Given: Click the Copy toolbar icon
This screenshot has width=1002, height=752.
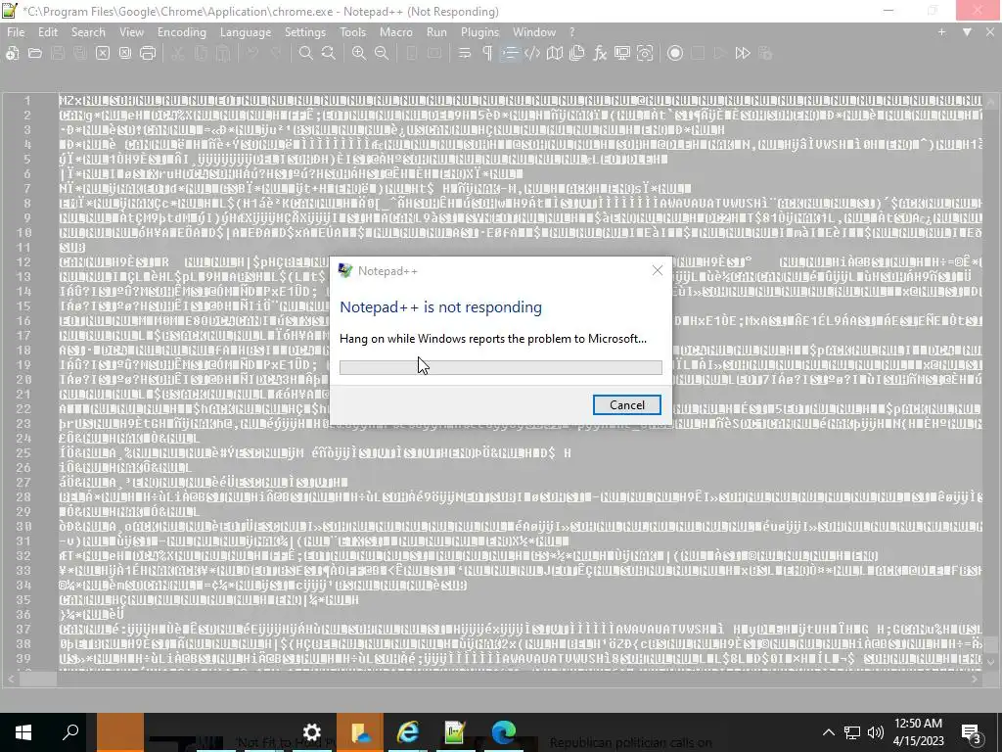Looking at the screenshot, I should pos(201,54).
